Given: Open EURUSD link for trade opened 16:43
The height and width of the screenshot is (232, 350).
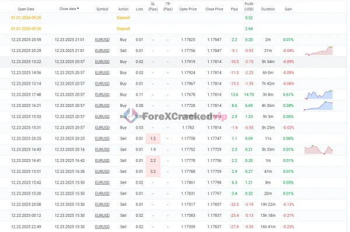Looking at the screenshot, I should click(x=102, y=150).
